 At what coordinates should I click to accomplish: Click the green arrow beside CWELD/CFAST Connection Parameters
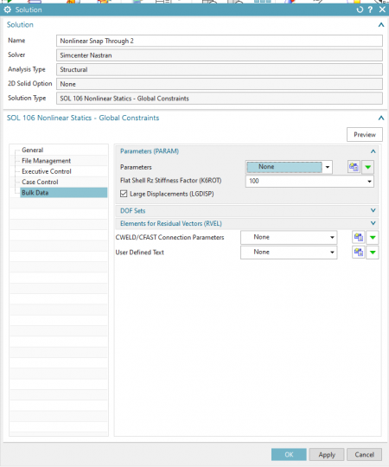tap(373, 237)
